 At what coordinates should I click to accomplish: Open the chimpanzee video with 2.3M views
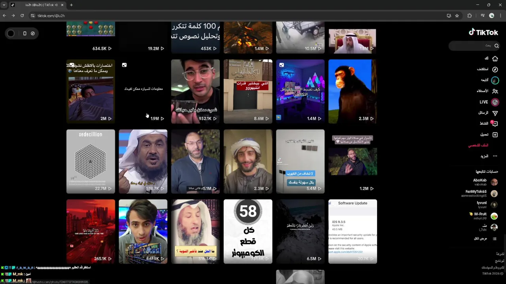(x=353, y=92)
